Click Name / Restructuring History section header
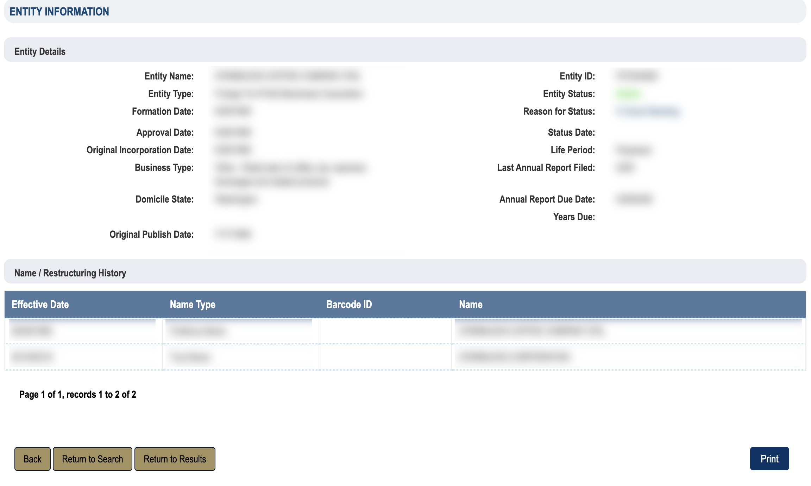Viewport: 811px width, 486px height. pyautogui.click(x=70, y=273)
